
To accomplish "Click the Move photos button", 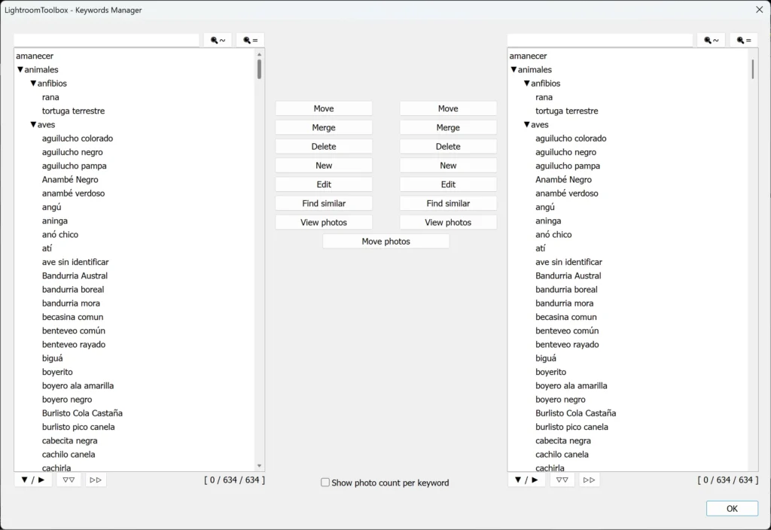I will [x=386, y=242].
